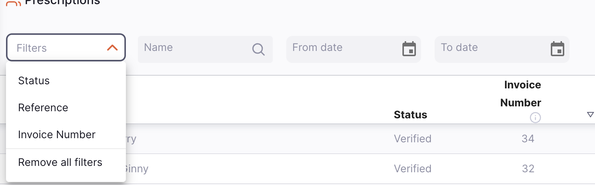
Task: Open the To date calendar icon
Action: pyautogui.click(x=557, y=49)
